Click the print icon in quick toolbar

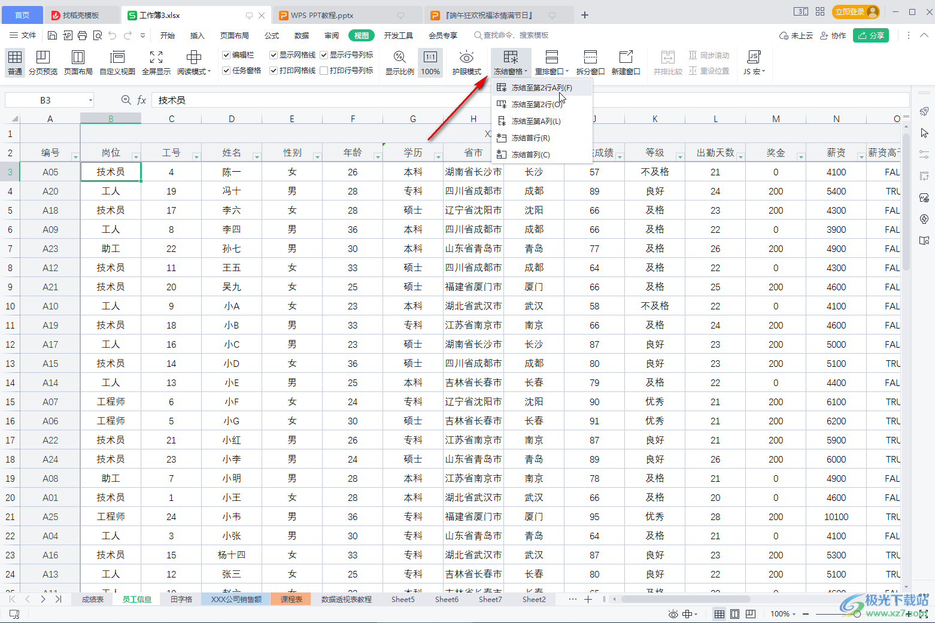[83, 35]
